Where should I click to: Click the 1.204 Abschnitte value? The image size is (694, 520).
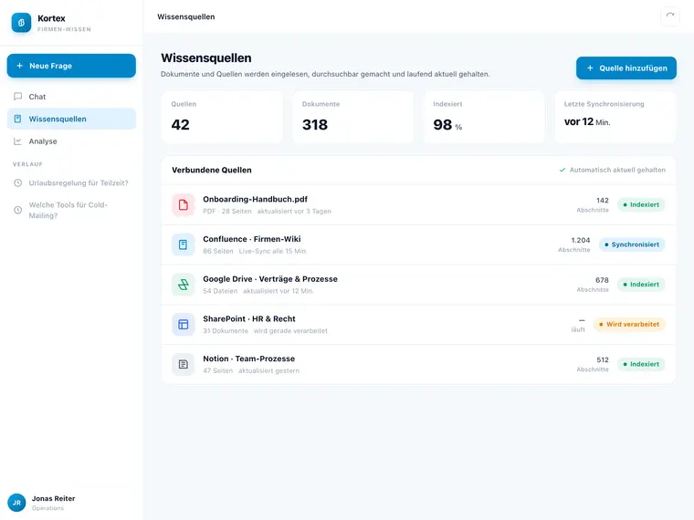[x=574, y=244]
